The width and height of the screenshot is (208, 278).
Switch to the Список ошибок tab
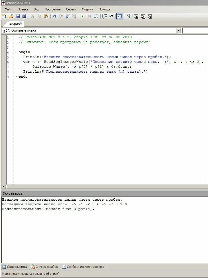(44, 267)
